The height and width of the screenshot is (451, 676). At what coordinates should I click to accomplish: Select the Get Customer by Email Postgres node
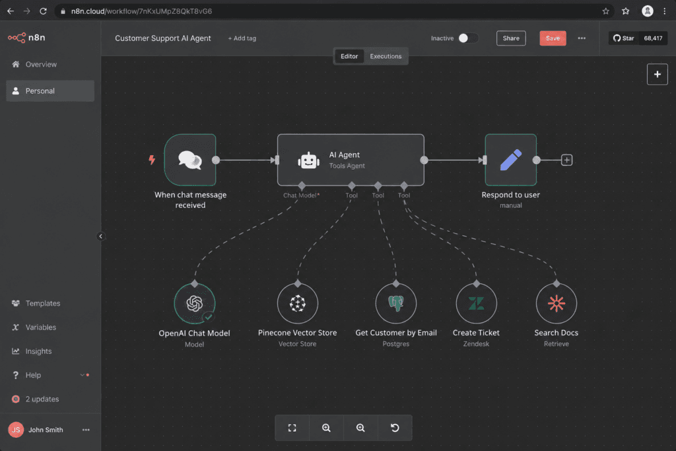[x=396, y=304]
